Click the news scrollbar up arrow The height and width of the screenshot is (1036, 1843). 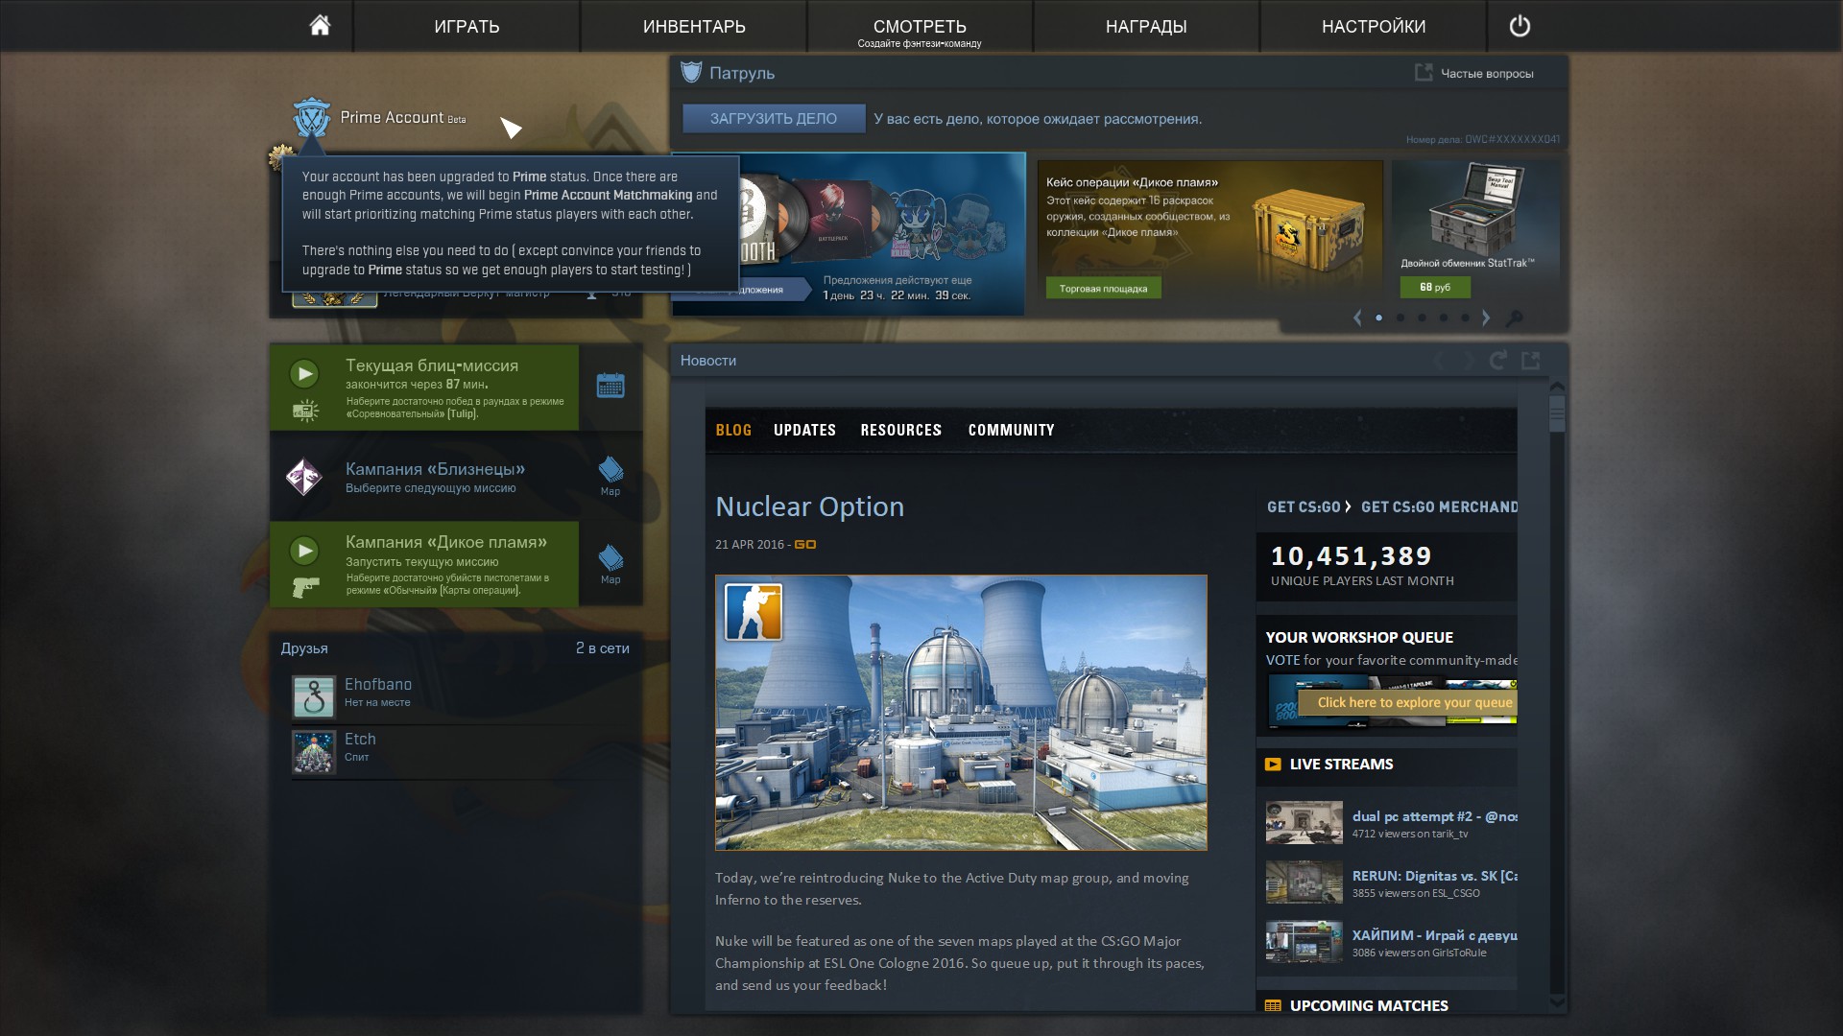pos(1557,386)
